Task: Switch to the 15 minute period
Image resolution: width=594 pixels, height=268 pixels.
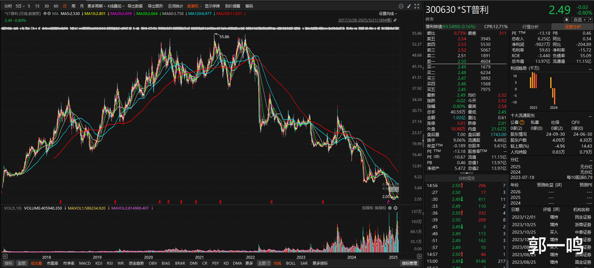Action: [x=37, y=6]
